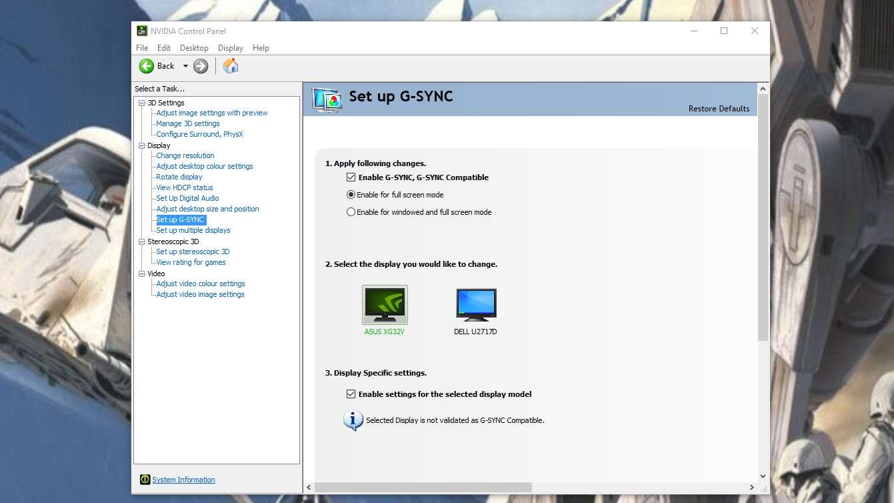The width and height of the screenshot is (894, 503).
Task: Open Manage 3D settings in task tree
Action: 188,123
